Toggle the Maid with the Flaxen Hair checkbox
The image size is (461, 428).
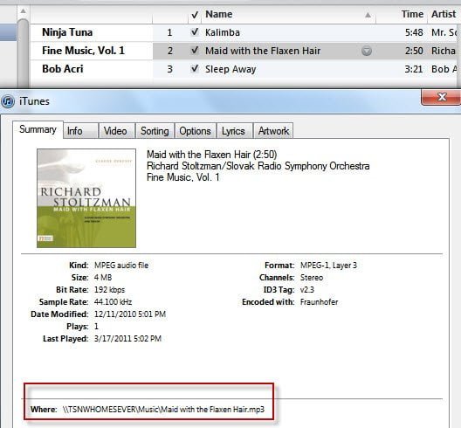coord(195,51)
